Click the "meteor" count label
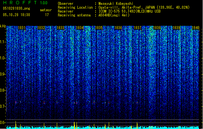The height and width of the screenshot is (129, 203). (x=46, y=10)
